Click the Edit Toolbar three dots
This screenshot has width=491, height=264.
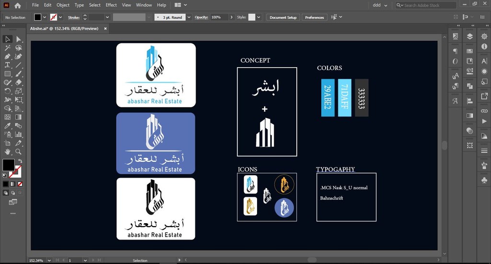tap(13, 214)
